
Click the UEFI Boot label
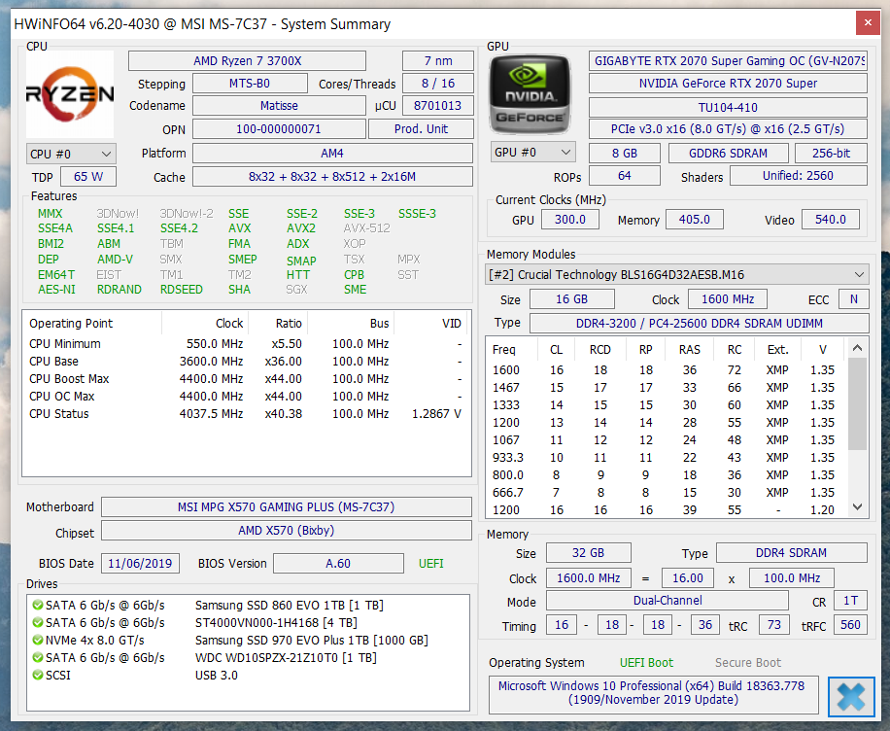click(x=646, y=663)
